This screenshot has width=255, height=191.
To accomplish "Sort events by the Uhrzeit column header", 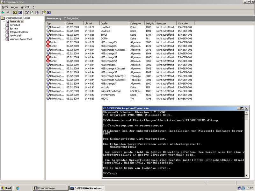I will coord(91,23).
